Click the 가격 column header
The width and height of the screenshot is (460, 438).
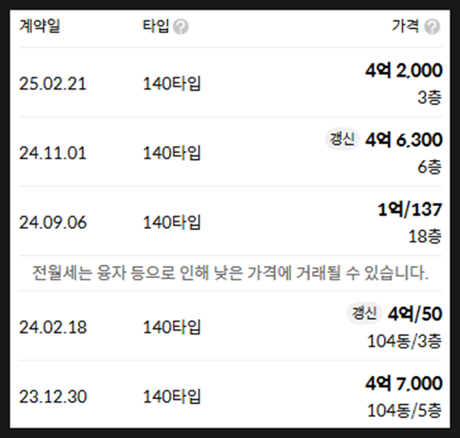click(x=406, y=26)
